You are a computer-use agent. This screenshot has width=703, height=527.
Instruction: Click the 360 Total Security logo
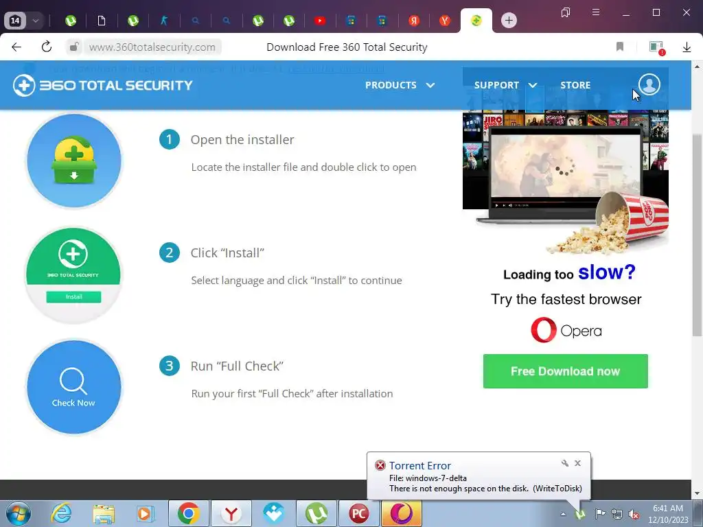pyautogui.click(x=103, y=85)
